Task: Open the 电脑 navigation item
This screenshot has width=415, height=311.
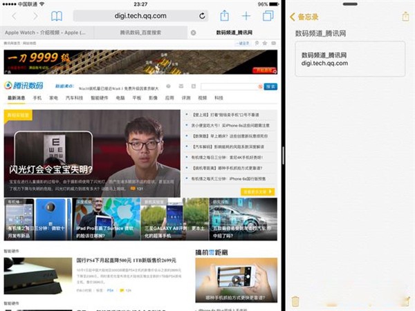Action: click(x=120, y=98)
